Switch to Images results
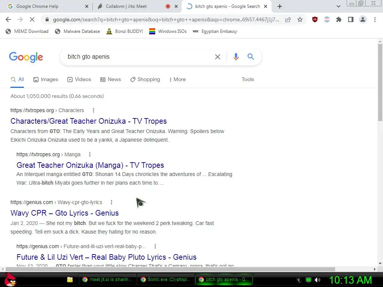This screenshot has height=287, width=383. [46, 80]
